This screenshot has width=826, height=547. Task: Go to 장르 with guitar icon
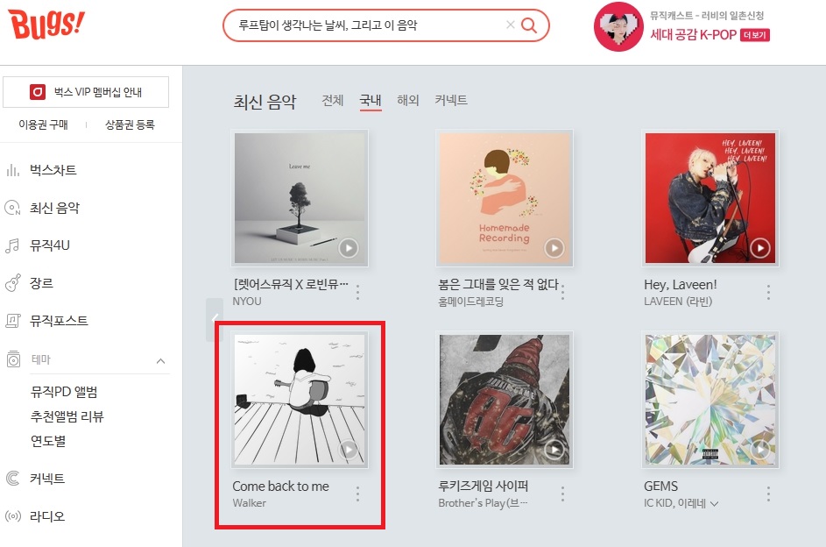click(x=41, y=283)
